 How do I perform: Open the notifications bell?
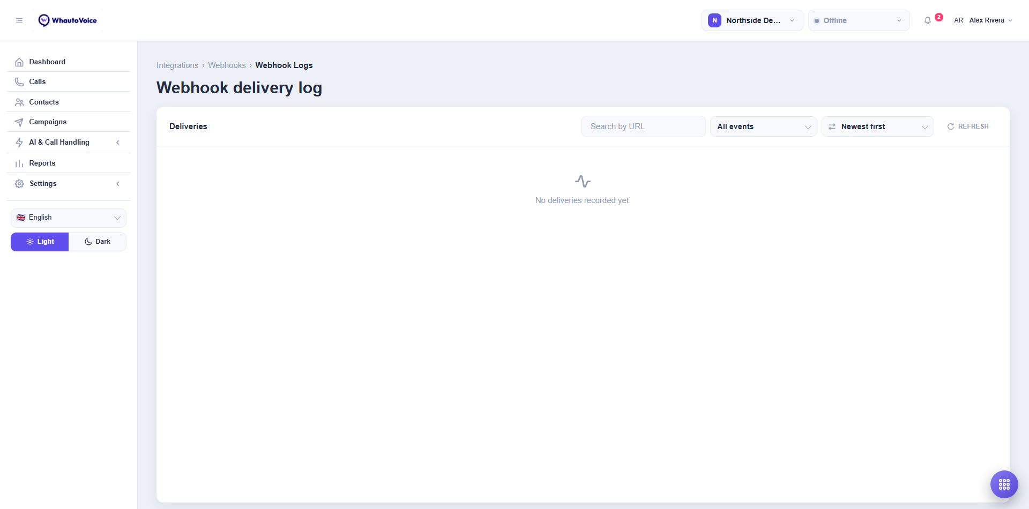click(928, 20)
